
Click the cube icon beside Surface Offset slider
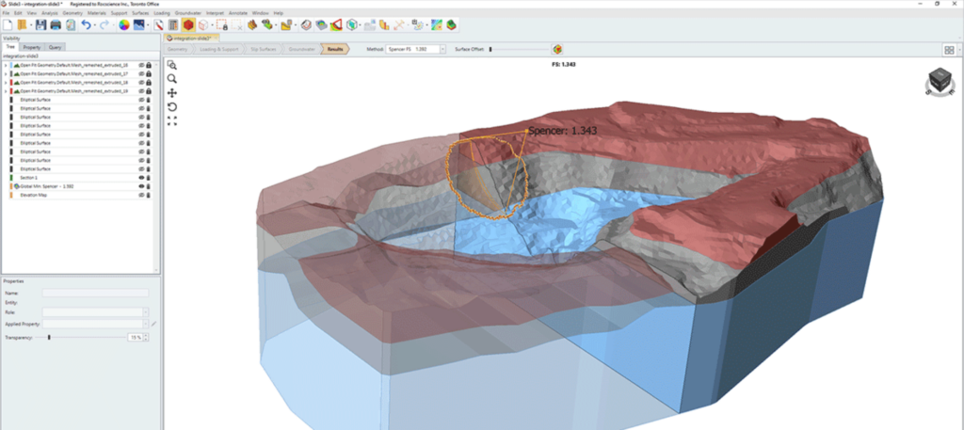(557, 49)
